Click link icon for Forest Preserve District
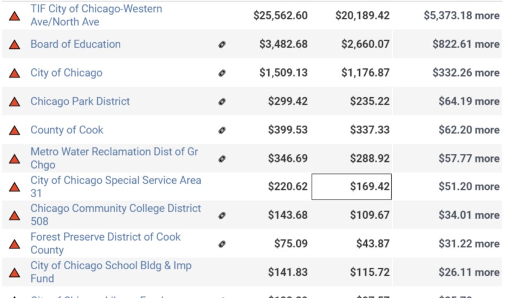 (222, 244)
